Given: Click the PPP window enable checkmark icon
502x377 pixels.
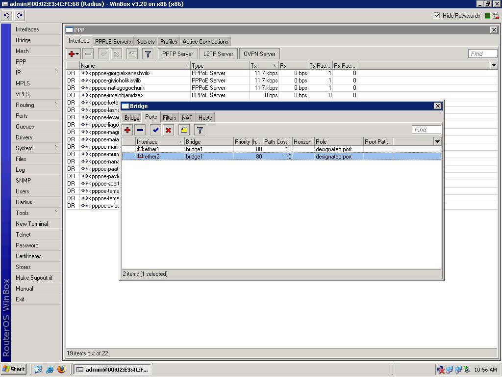Looking at the screenshot, I should [x=103, y=54].
